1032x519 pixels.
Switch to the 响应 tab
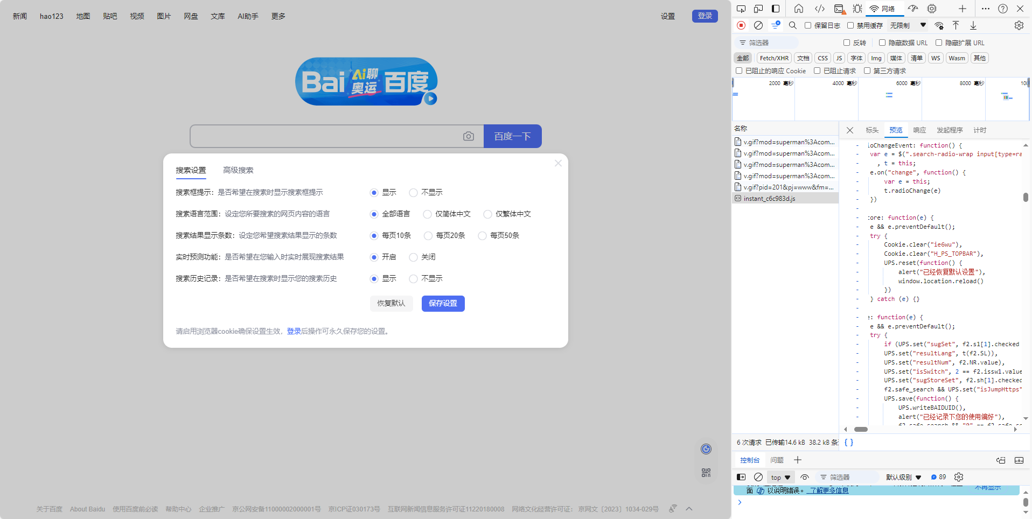click(919, 130)
